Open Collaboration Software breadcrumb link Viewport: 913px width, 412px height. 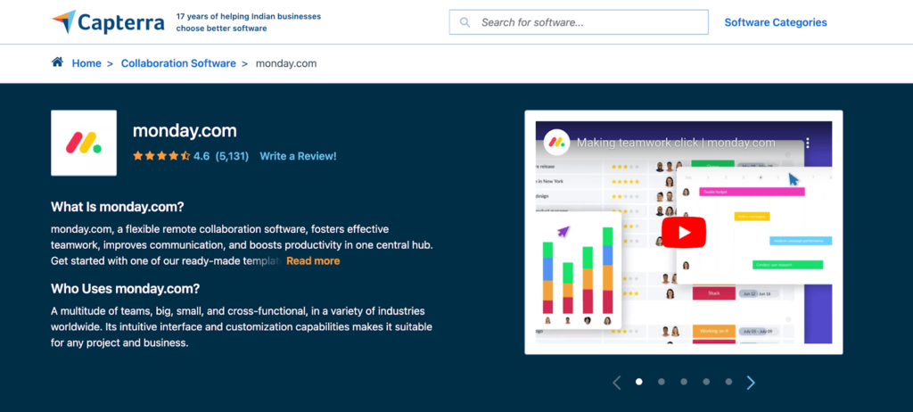tap(178, 63)
